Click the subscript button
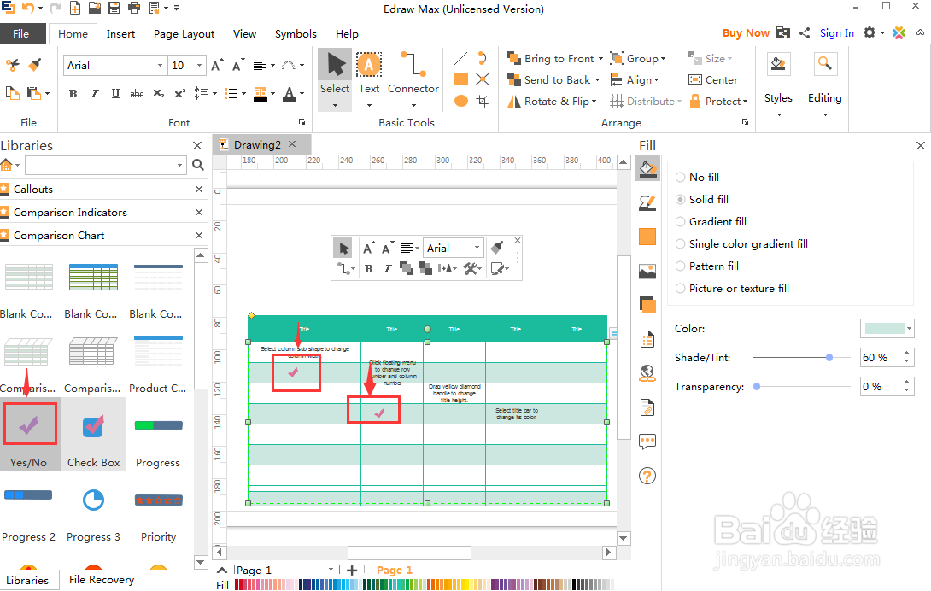931x591 pixels. (x=159, y=93)
